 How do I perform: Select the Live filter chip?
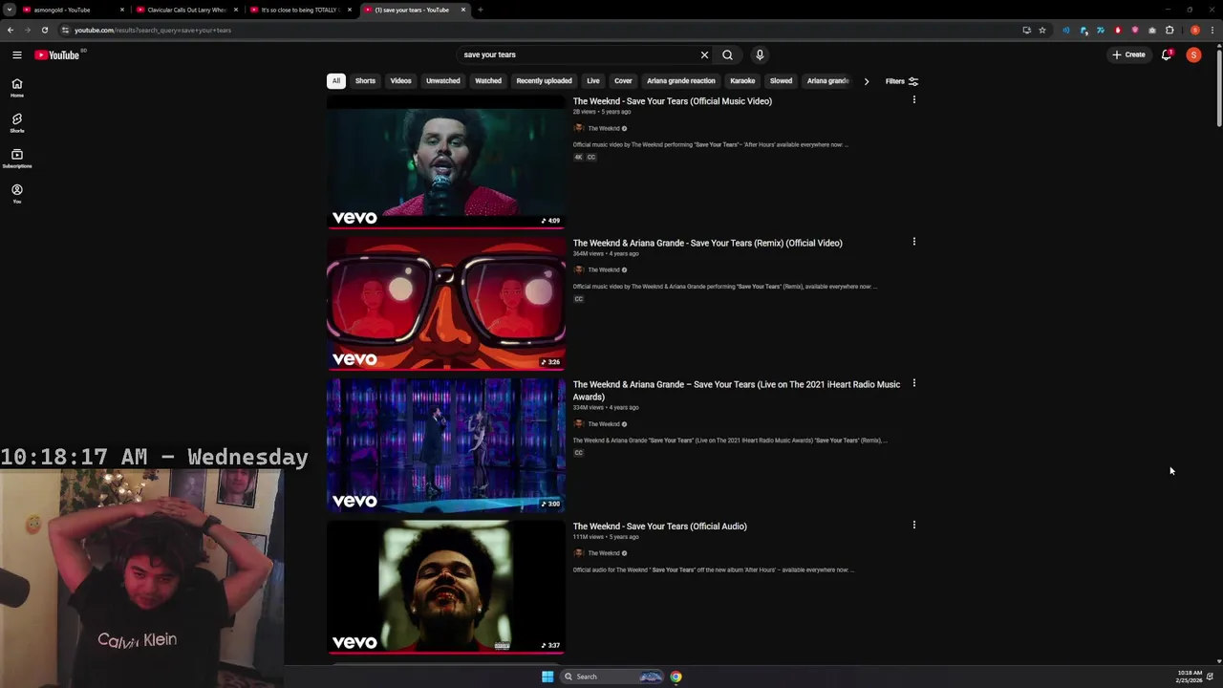(593, 81)
